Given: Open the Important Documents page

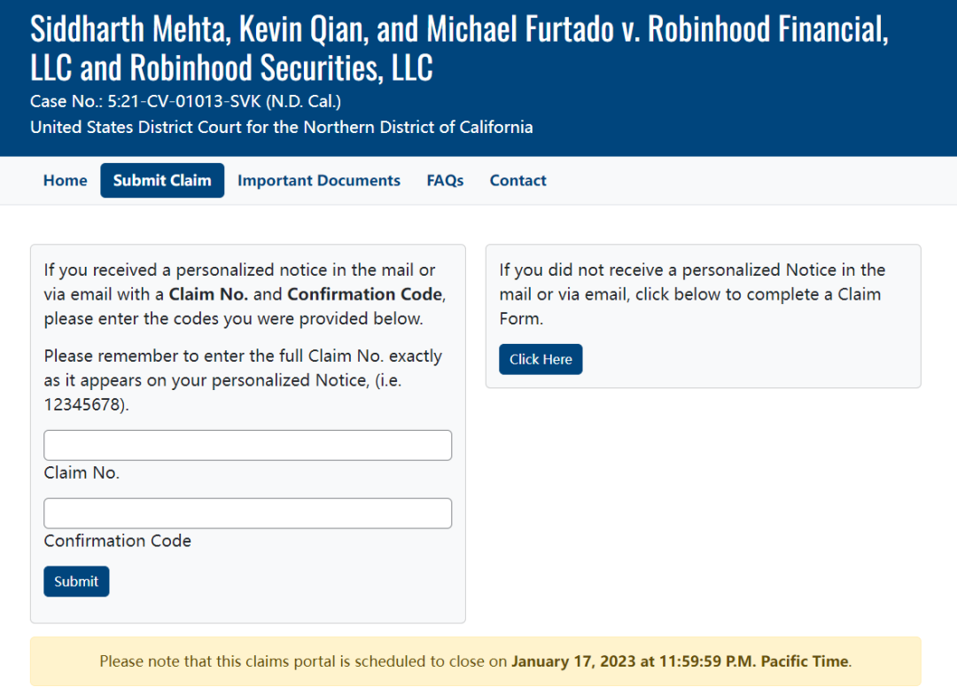Looking at the screenshot, I should pyautogui.click(x=319, y=181).
